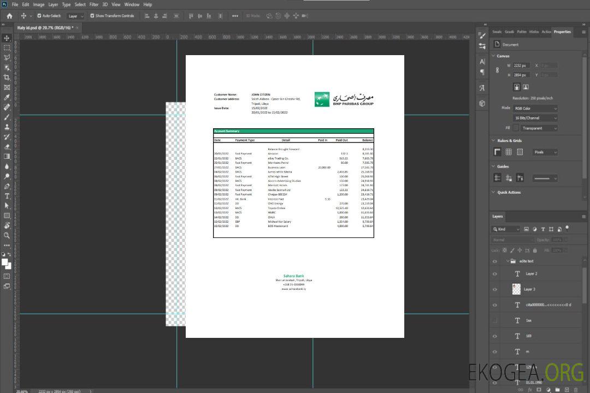Viewport: 590px width, 393px height.
Task: Expand the 16 Bits/Channel dropdown
Action: pos(535,118)
